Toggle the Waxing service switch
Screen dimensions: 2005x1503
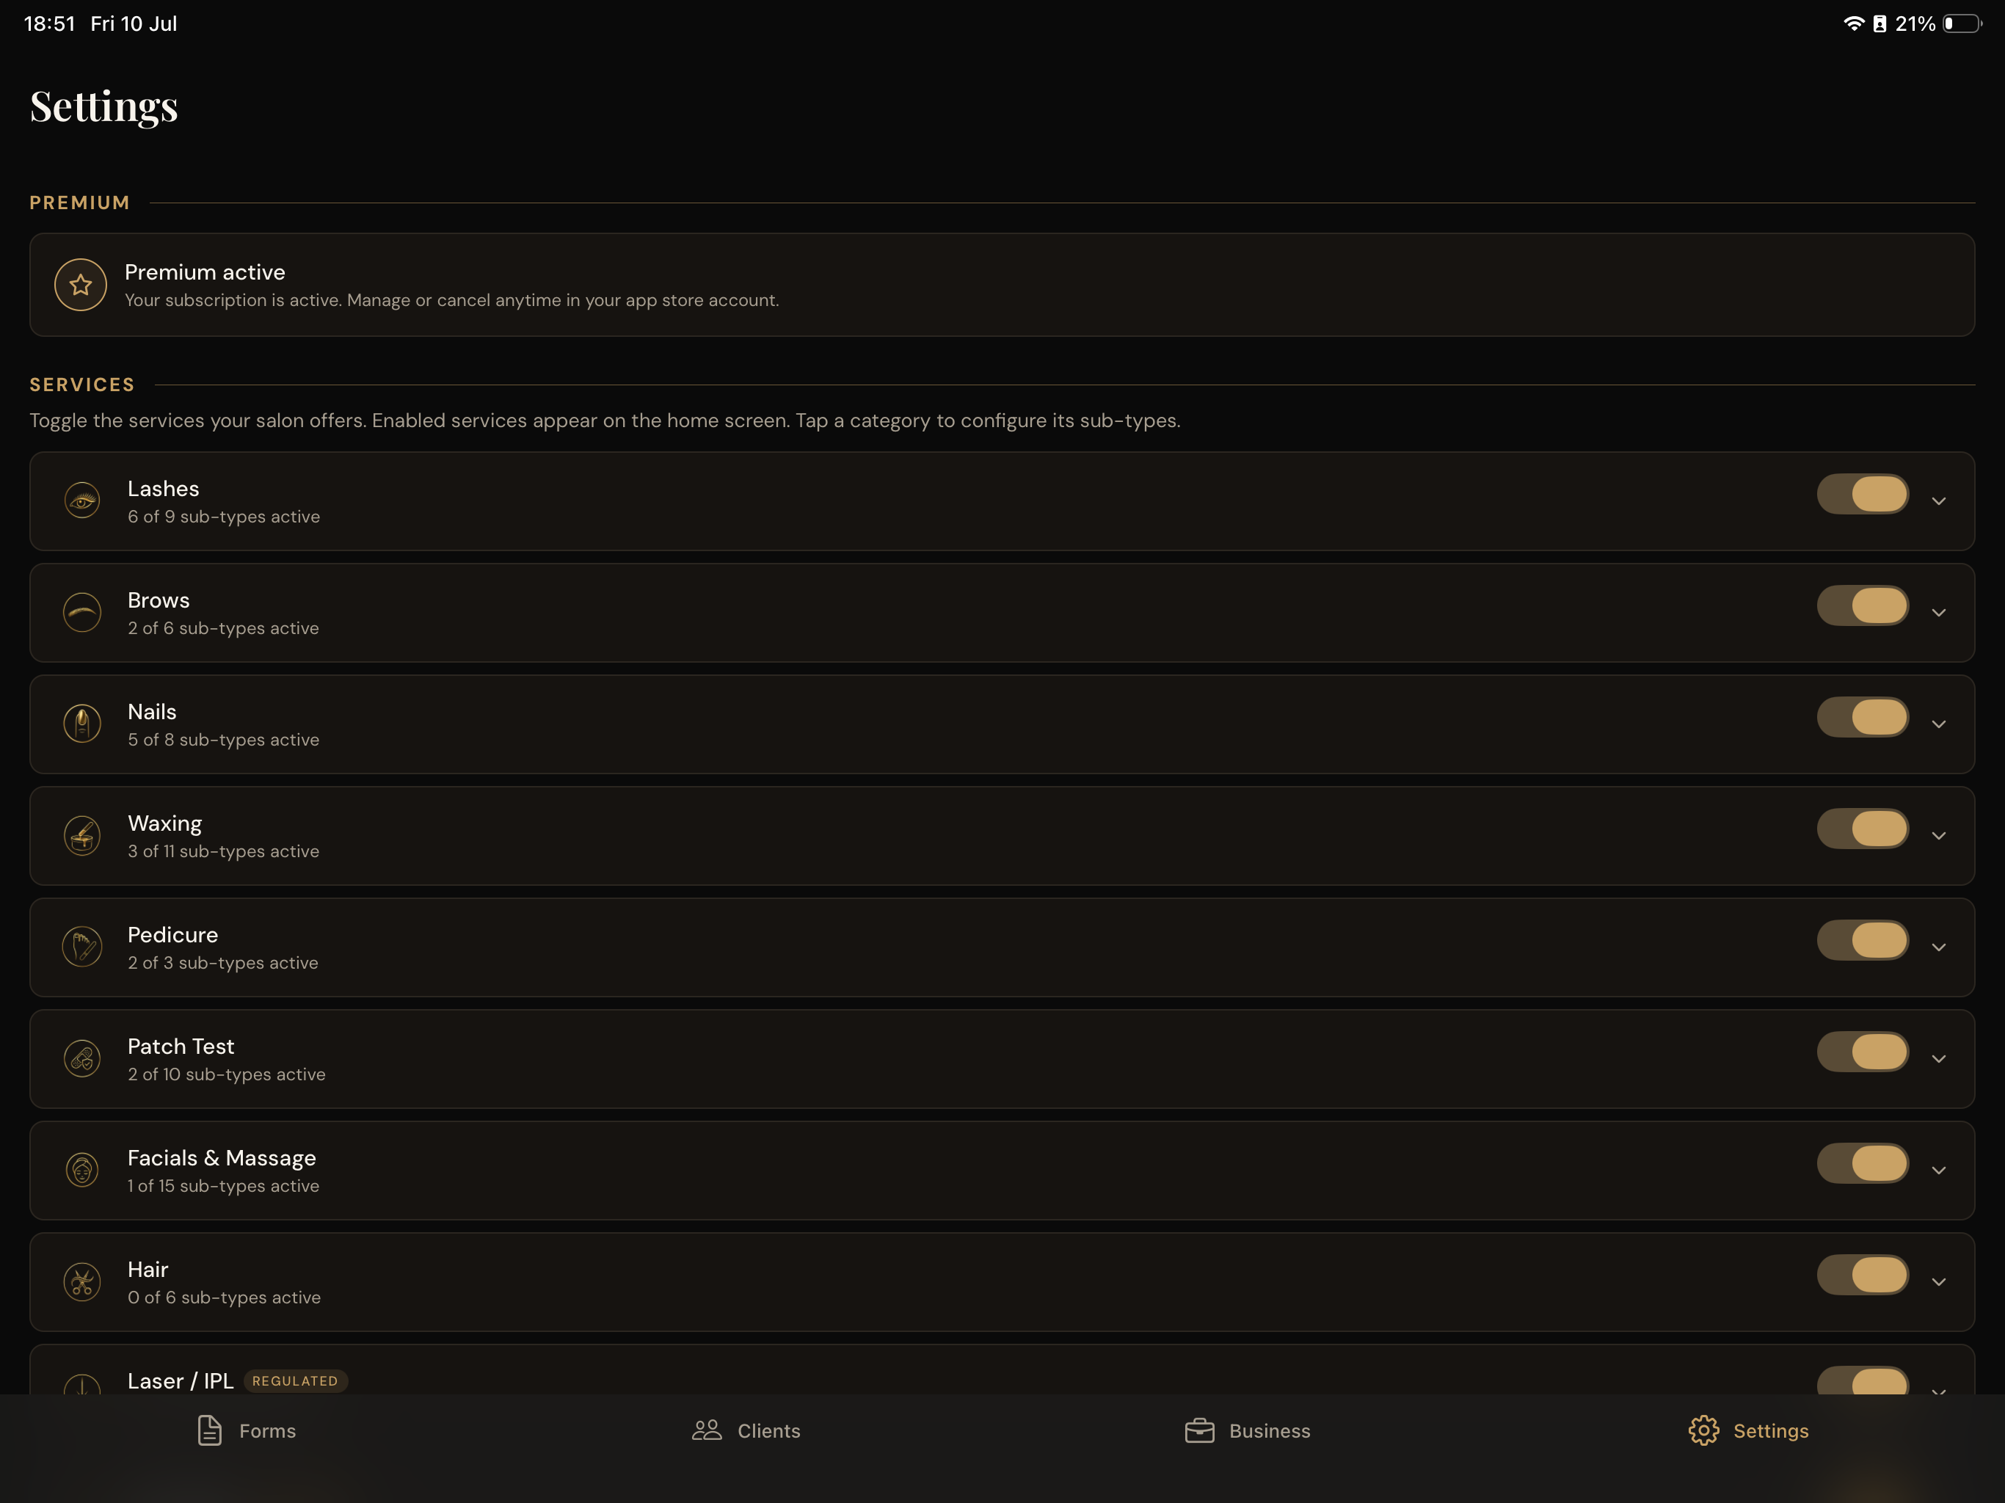click(1863, 829)
